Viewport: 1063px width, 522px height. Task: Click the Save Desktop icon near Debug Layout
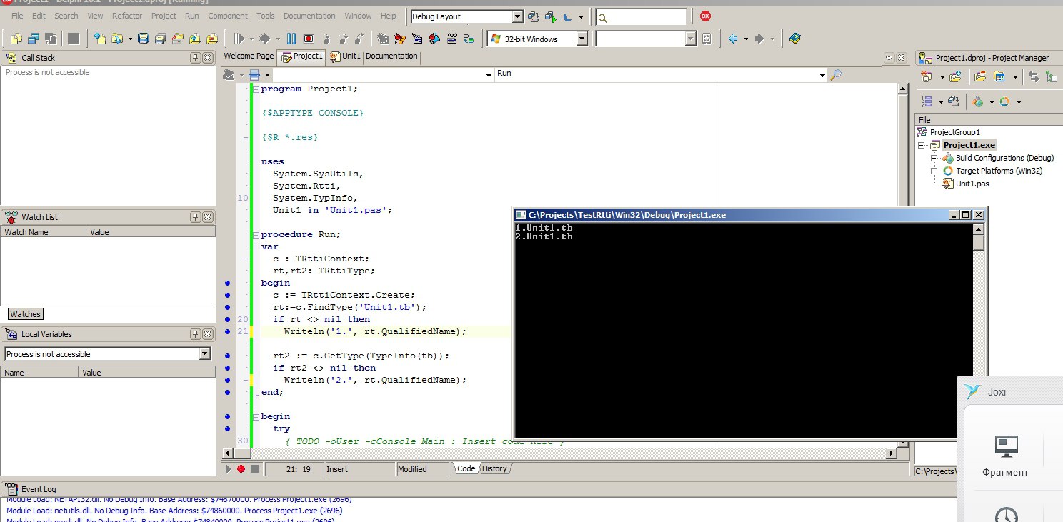(x=534, y=16)
